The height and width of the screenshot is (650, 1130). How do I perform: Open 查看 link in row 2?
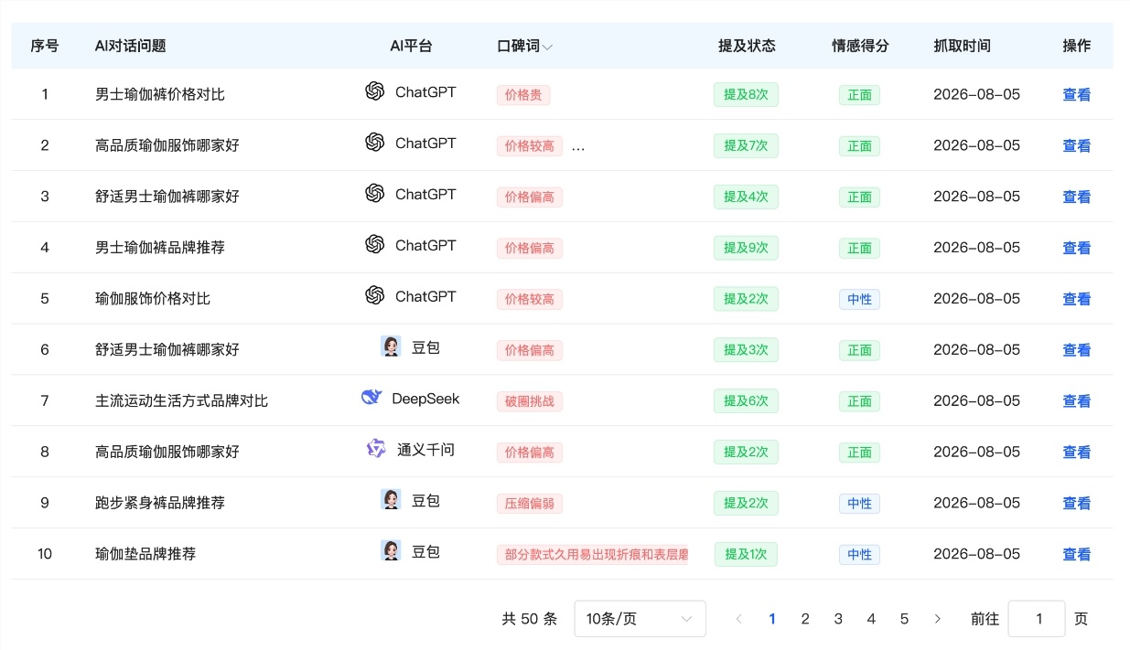1076,145
